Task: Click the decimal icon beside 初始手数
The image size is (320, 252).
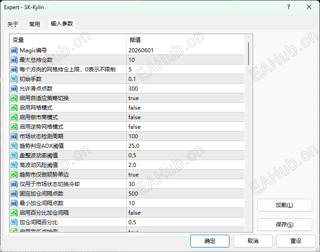Action: point(14,79)
